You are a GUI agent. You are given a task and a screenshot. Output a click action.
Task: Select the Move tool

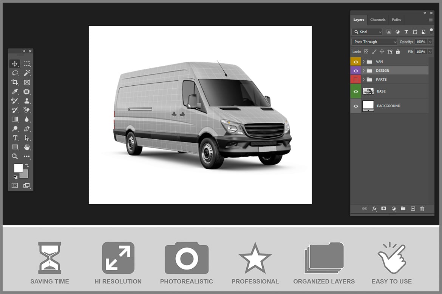coord(15,64)
